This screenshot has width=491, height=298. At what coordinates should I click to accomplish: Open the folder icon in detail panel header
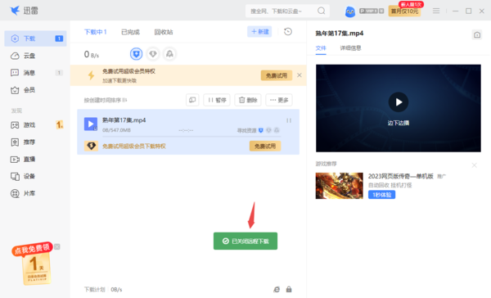pos(477,34)
